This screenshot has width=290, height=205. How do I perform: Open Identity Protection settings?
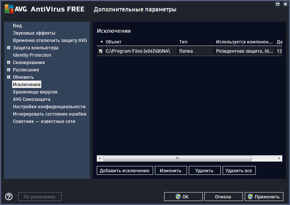[x=32, y=55]
